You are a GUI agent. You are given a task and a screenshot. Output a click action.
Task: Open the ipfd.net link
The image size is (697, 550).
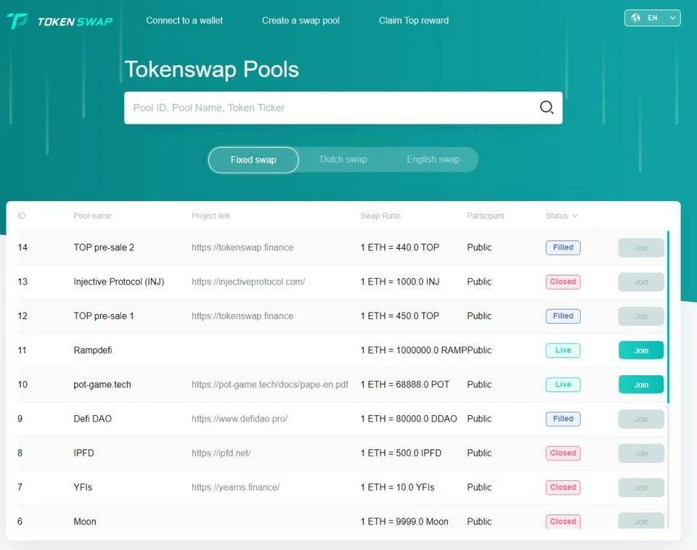click(x=221, y=453)
